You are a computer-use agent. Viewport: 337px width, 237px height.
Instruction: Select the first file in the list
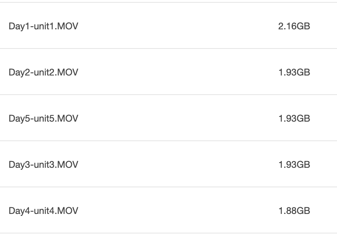(x=43, y=27)
